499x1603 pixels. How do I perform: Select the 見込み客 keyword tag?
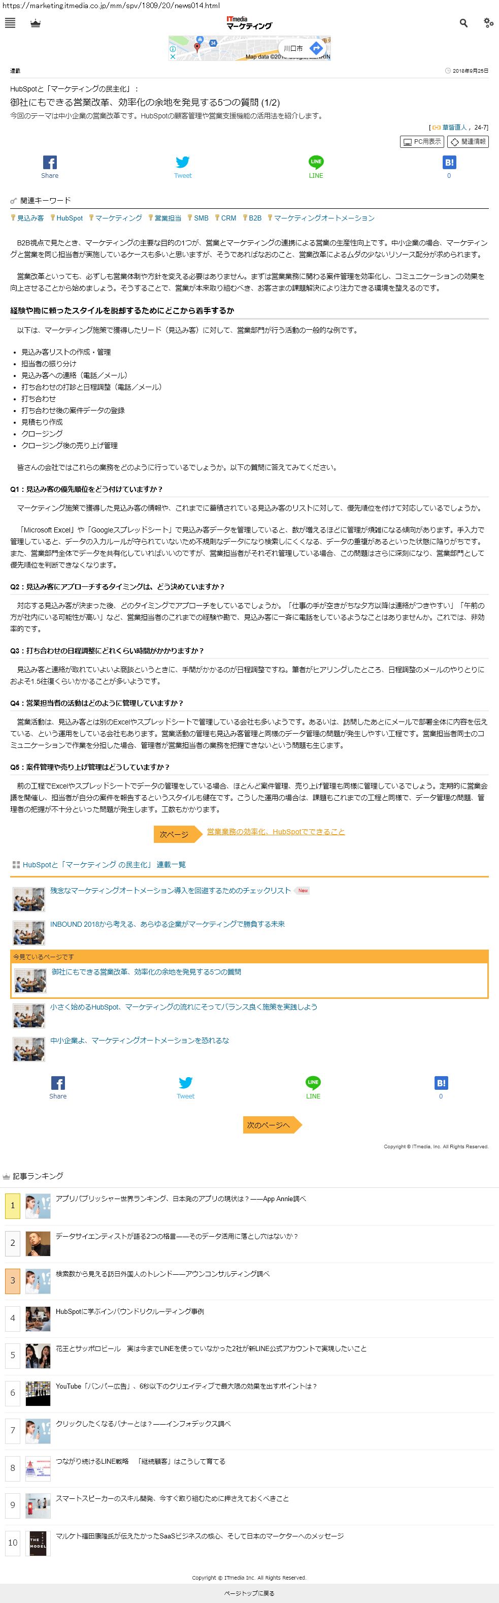(x=27, y=218)
